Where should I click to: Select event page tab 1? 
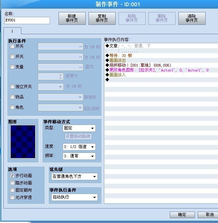(x=12, y=31)
